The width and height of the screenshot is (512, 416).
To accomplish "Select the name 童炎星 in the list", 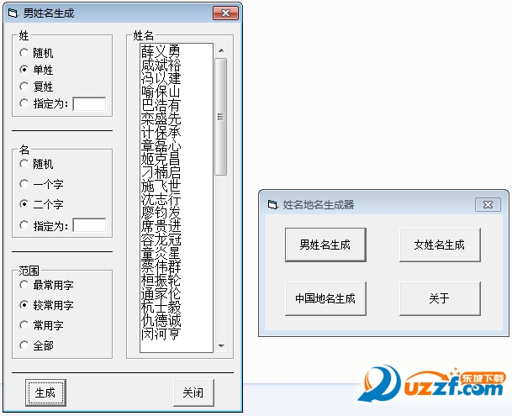I will pos(161,253).
